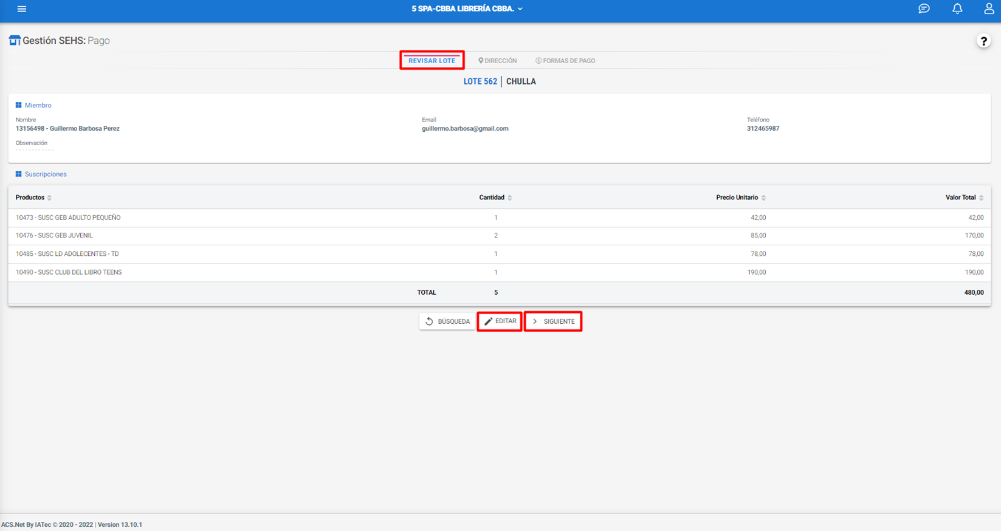Sort table by Productos column
The height and width of the screenshot is (531, 1001).
[x=33, y=197]
